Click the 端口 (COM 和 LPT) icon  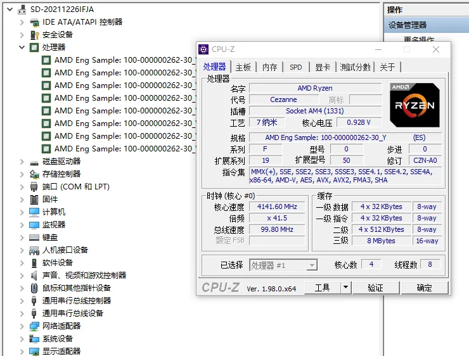pyautogui.click(x=34, y=187)
